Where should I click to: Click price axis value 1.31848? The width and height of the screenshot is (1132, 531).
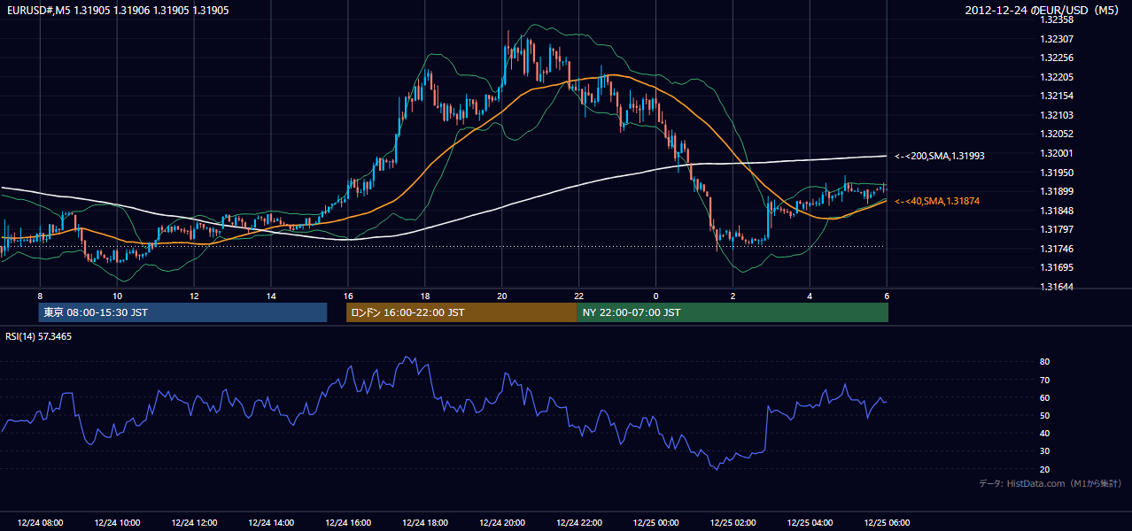(1056, 211)
